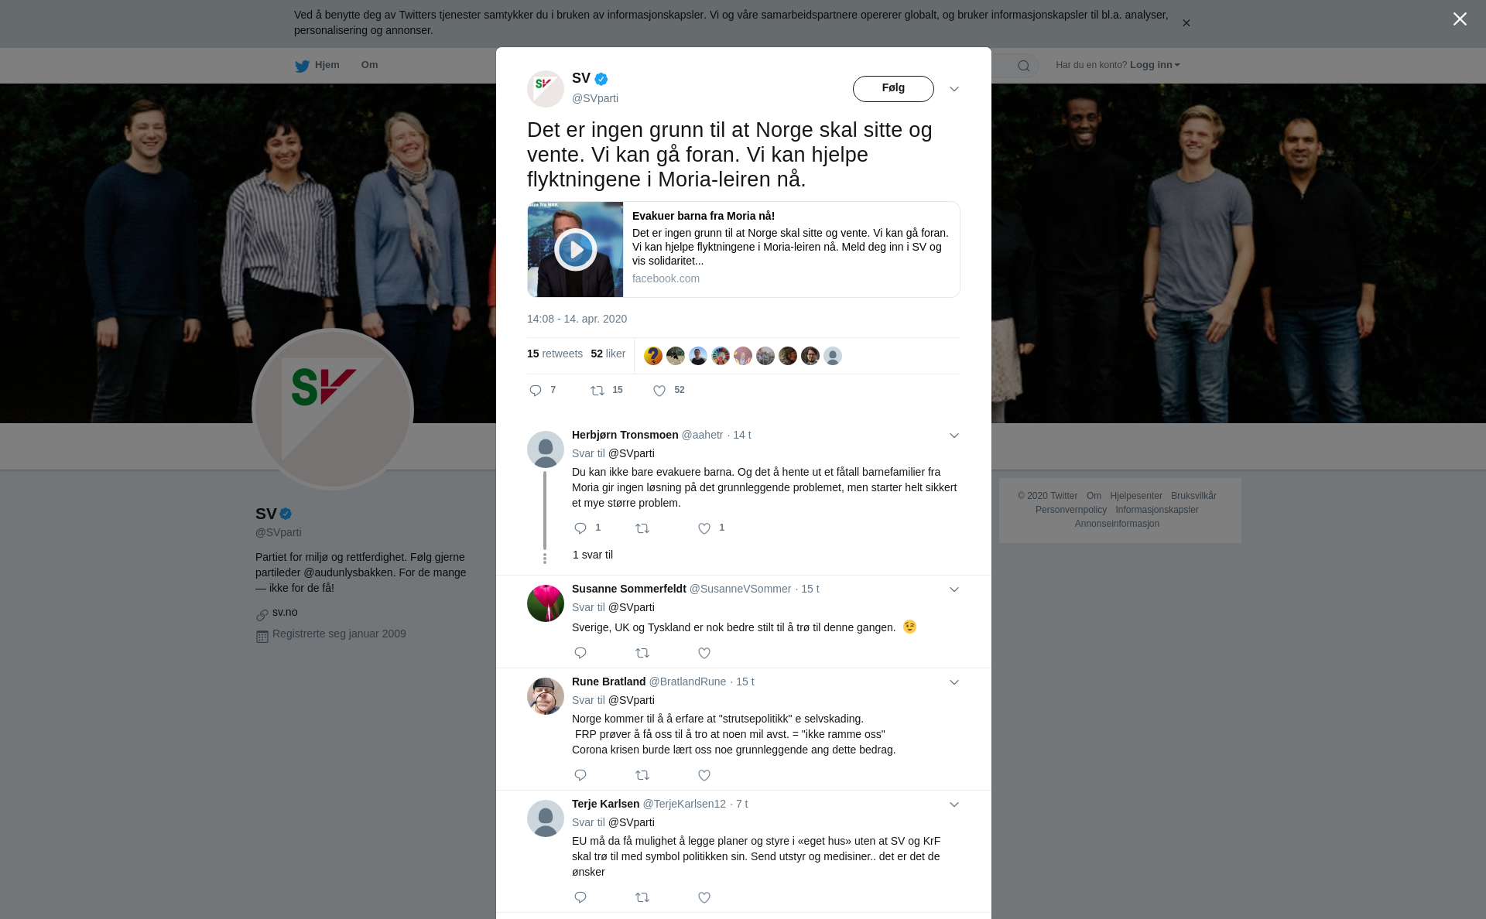This screenshot has width=1486, height=919.
Task: Retweet Herbjørn Tronsmoen's reply
Action: point(642,528)
